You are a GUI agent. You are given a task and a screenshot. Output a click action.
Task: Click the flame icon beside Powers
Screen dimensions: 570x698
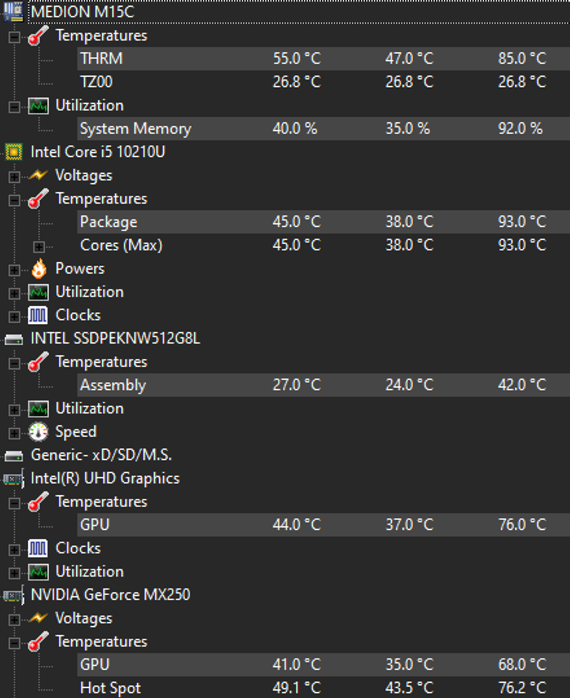[x=39, y=269]
